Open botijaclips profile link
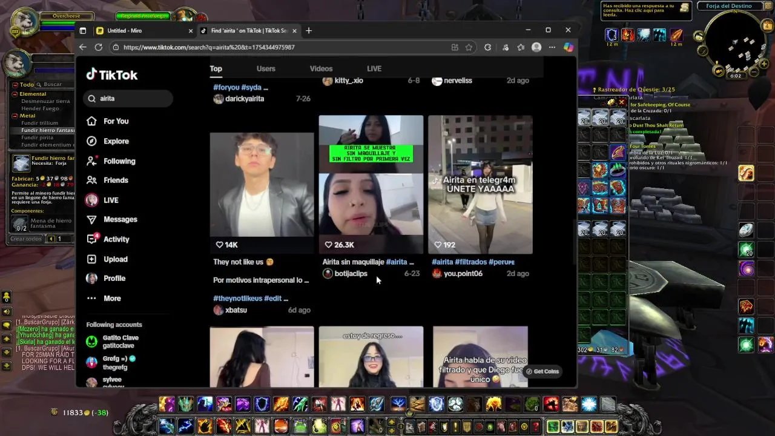Screen dimensions: 775x436 [351, 274]
